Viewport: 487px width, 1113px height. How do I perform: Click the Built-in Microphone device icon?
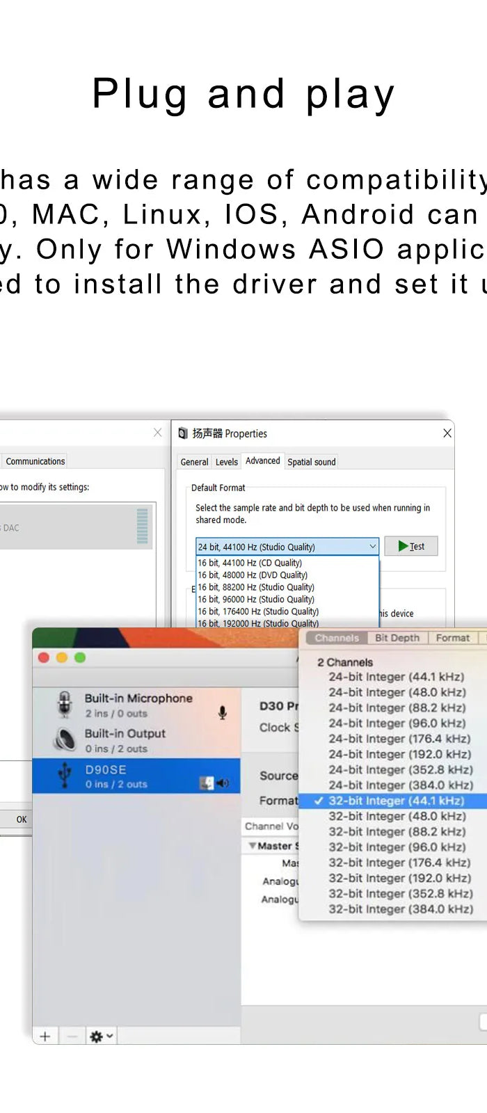[65, 704]
